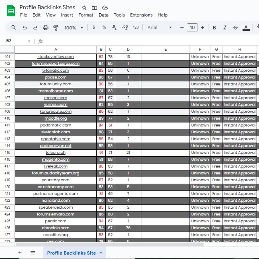This screenshot has height=259, width=259.
Task: Open the Arial font dropdown
Action: [x=159, y=27]
